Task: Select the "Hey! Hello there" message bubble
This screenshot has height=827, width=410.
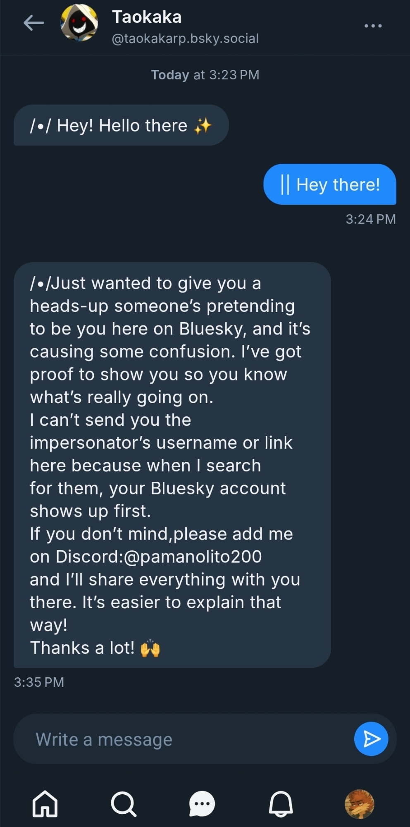Action: 121,125
